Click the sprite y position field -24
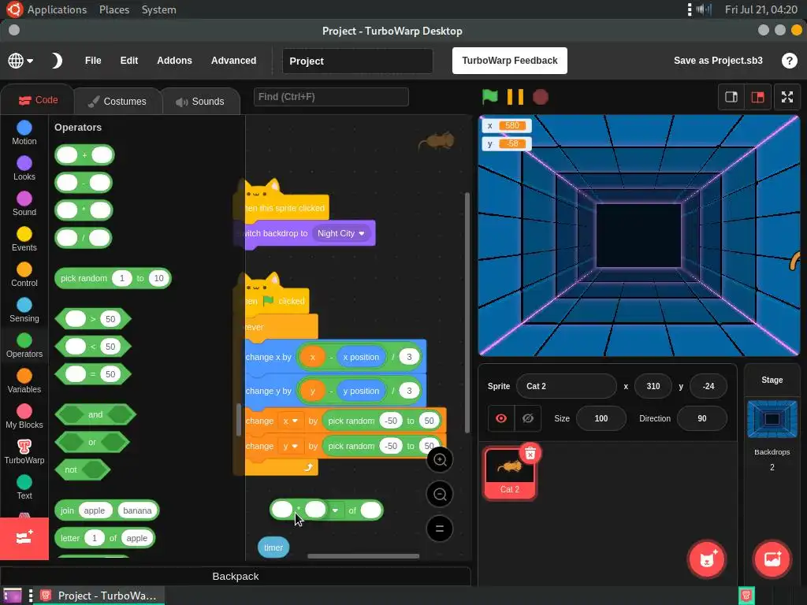The width and height of the screenshot is (807, 605). 708,386
